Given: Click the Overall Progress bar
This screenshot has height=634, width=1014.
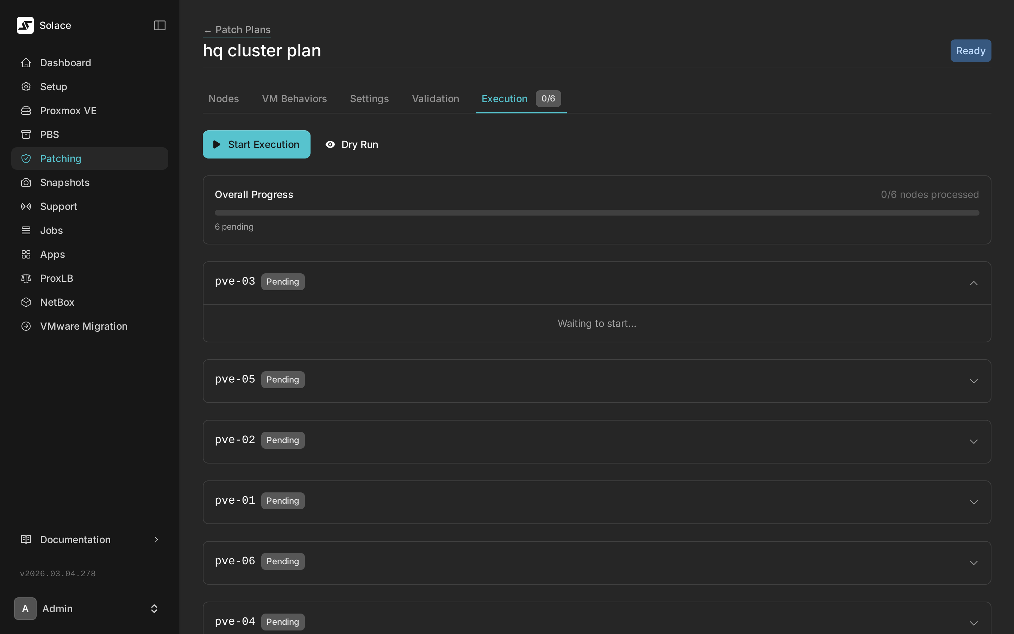Looking at the screenshot, I should click(597, 213).
